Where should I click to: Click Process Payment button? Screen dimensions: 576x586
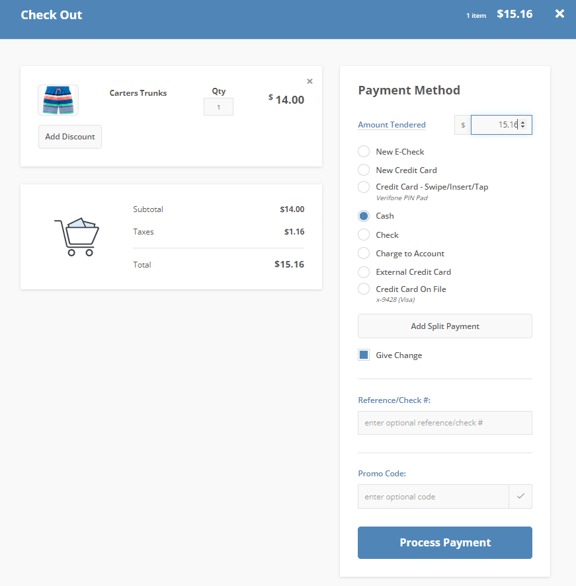tap(444, 542)
